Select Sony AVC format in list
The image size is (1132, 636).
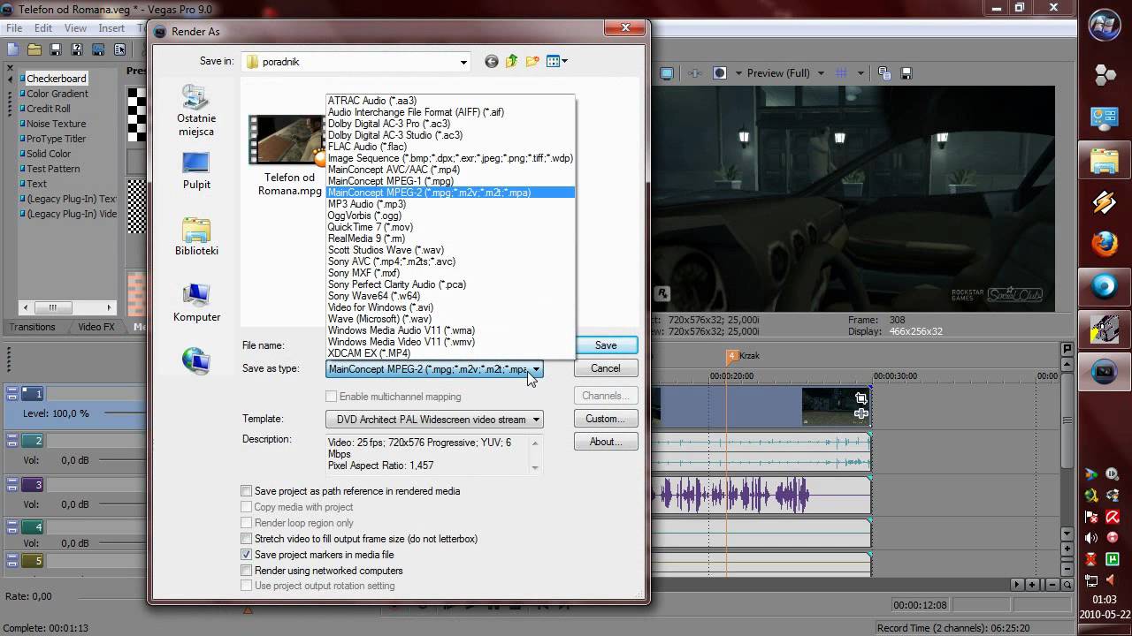point(392,261)
